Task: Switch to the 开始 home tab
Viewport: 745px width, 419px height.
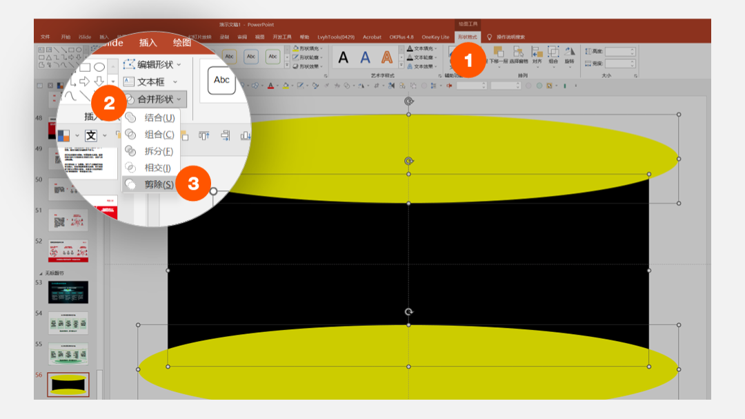Action: (x=66, y=37)
